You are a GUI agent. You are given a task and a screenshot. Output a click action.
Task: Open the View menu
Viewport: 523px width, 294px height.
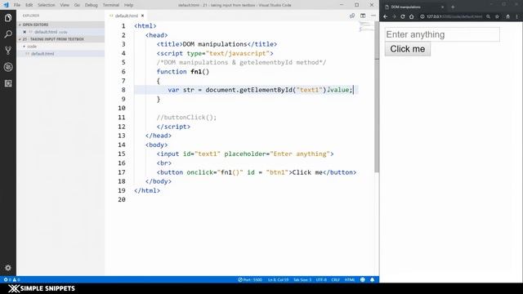coord(65,5)
